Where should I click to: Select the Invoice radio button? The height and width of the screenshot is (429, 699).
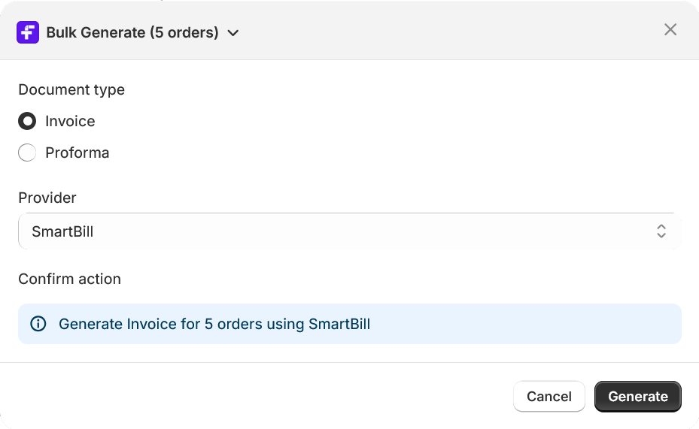coord(27,121)
